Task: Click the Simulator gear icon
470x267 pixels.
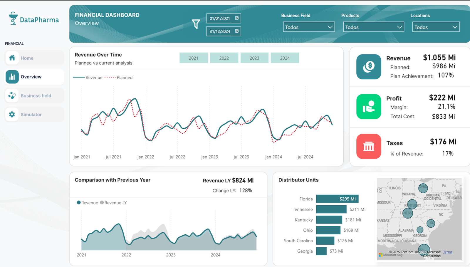Action: [x=12, y=114]
